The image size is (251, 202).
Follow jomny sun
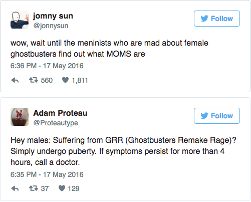tap(217, 19)
